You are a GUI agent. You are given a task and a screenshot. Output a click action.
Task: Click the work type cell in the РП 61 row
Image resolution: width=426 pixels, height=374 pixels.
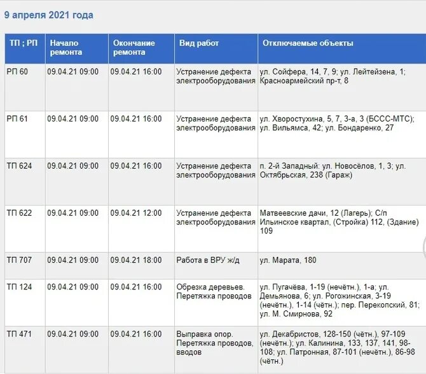[216, 134]
